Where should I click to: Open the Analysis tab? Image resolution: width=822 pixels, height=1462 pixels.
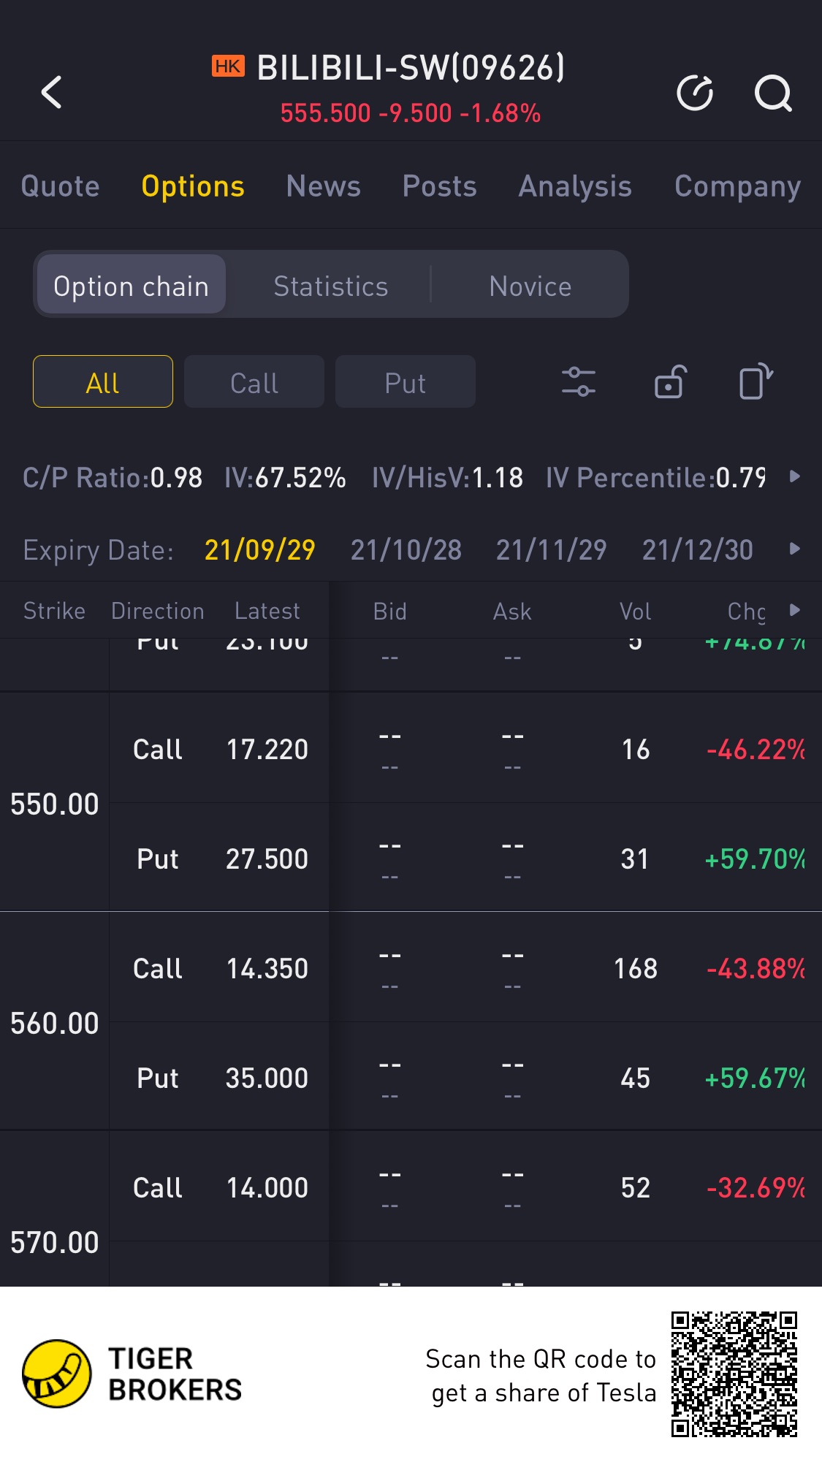pyautogui.click(x=575, y=186)
